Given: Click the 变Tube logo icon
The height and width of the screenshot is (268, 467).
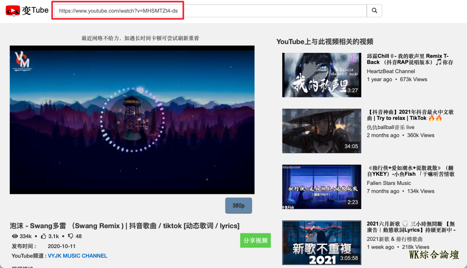Looking at the screenshot, I should pyautogui.click(x=13, y=11).
